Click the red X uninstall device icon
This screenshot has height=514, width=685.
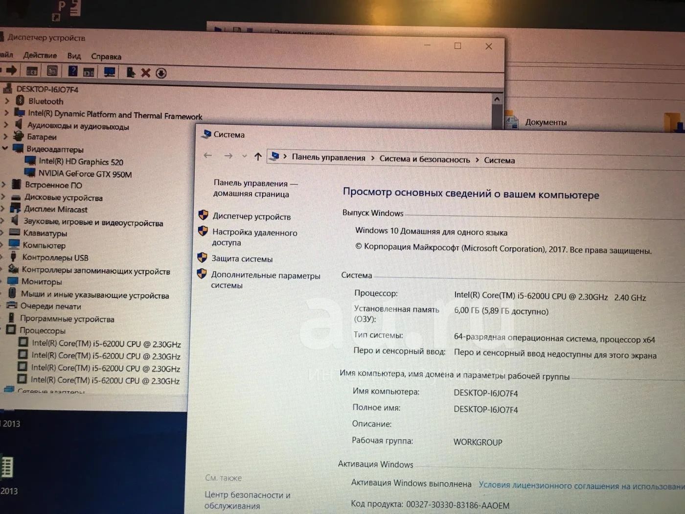point(145,73)
